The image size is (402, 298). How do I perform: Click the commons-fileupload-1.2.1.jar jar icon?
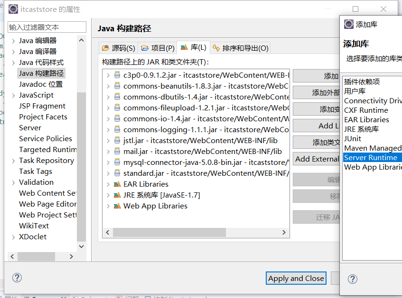tap(117, 108)
